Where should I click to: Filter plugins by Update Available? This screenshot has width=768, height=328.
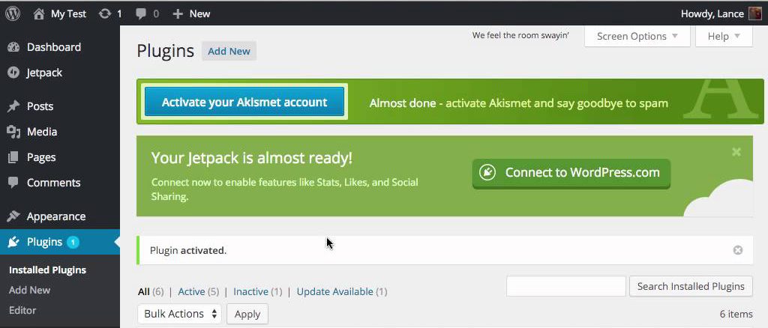[335, 292]
